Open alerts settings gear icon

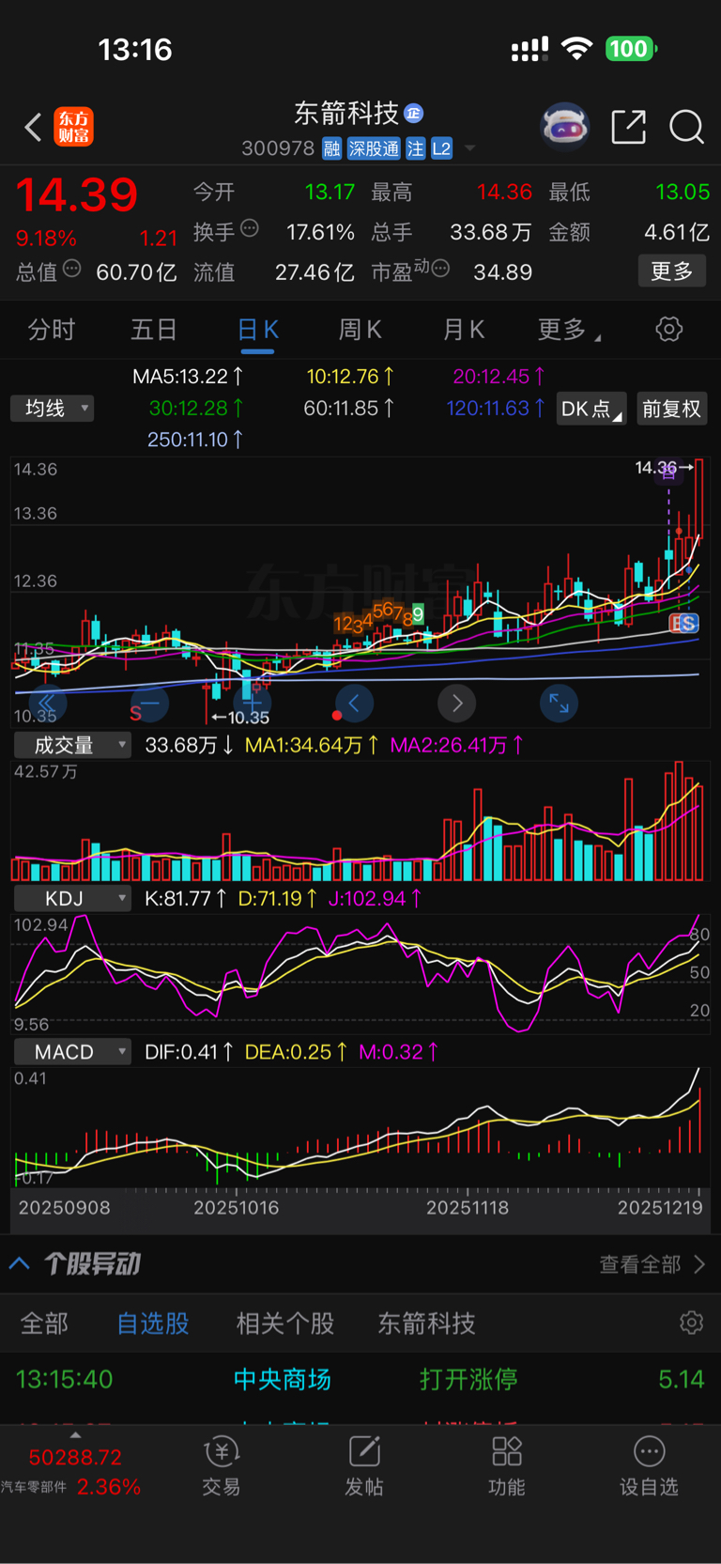click(x=691, y=1323)
